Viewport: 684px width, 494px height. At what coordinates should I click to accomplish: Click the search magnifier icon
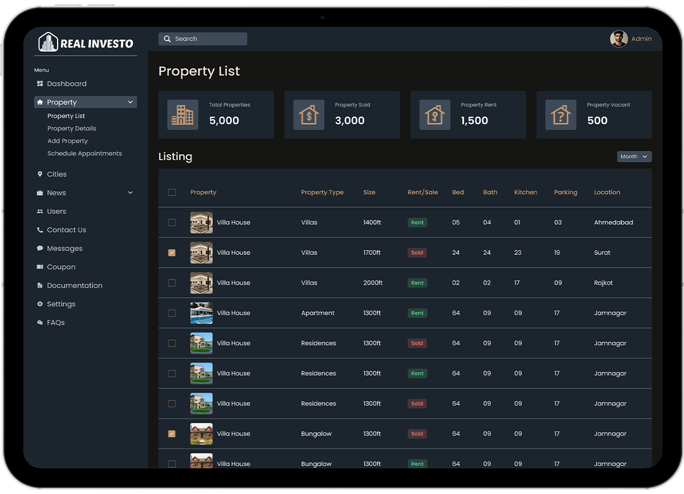coord(167,39)
